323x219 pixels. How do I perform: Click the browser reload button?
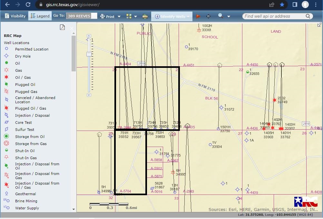click(x=28, y=5)
